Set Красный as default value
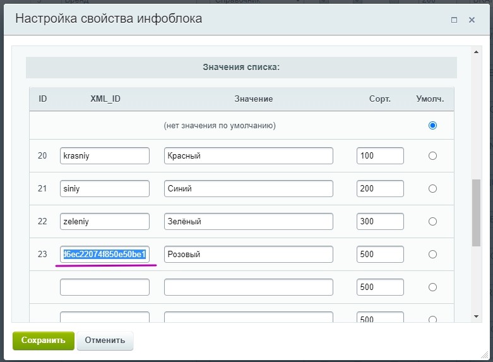The image size is (493, 362). [x=432, y=155]
